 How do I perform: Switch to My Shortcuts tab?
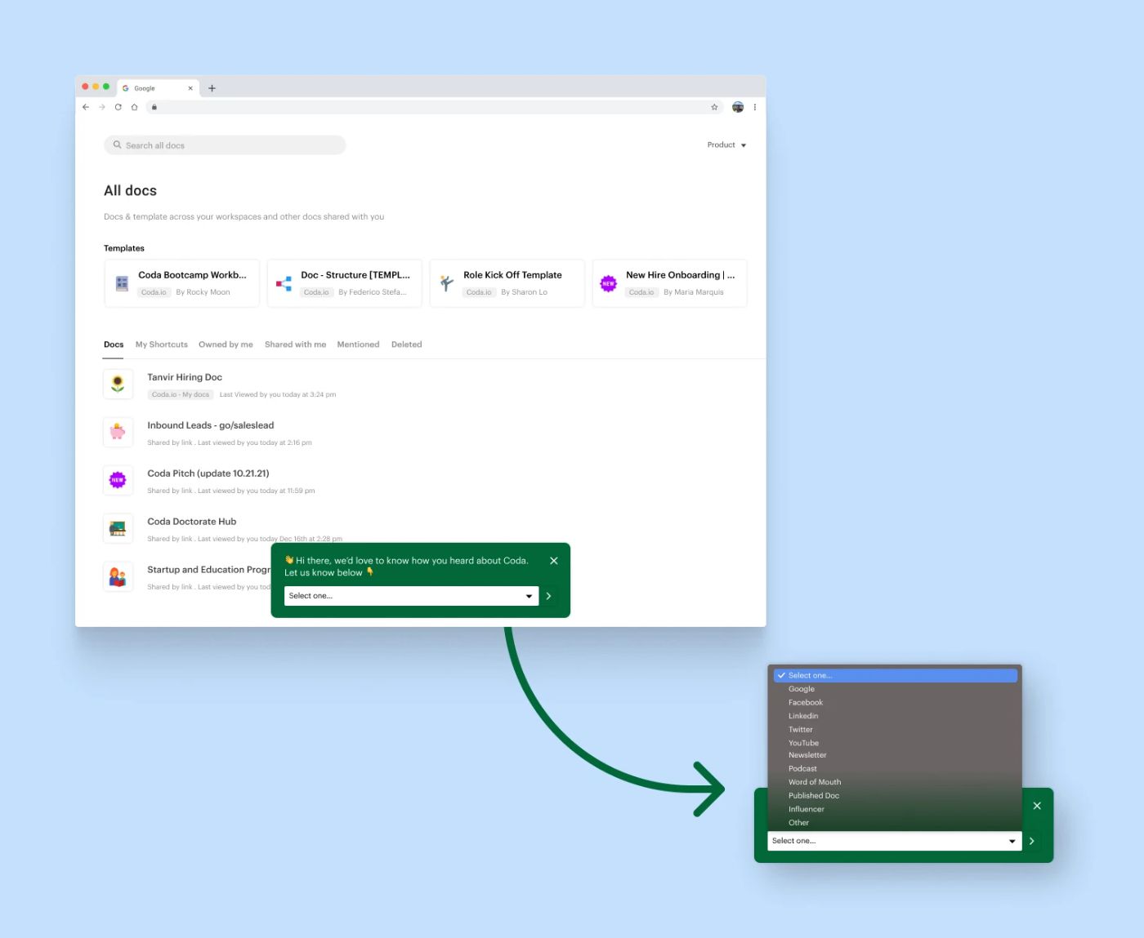pyautogui.click(x=162, y=345)
